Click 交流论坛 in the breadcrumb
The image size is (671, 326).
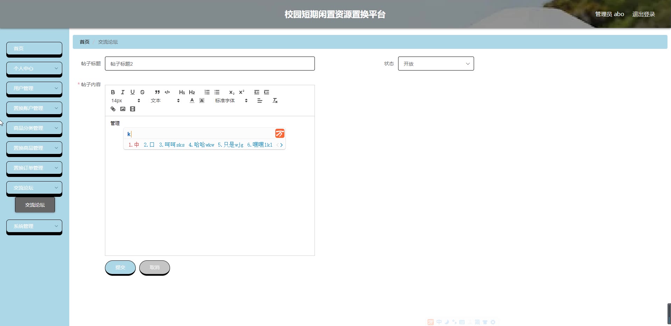pos(108,42)
